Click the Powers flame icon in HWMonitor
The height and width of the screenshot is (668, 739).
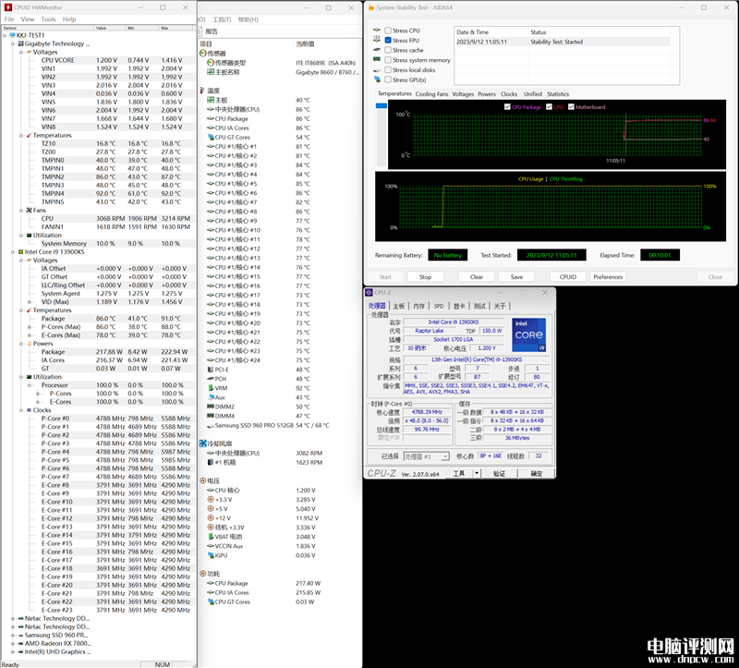pos(30,344)
